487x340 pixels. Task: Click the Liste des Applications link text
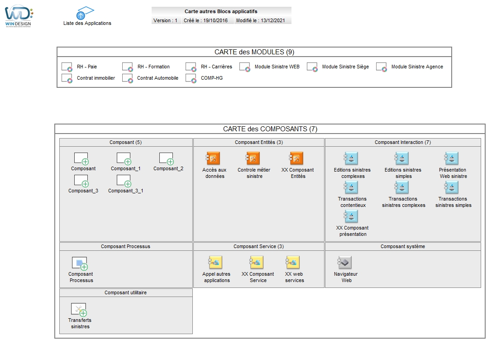[87, 23]
